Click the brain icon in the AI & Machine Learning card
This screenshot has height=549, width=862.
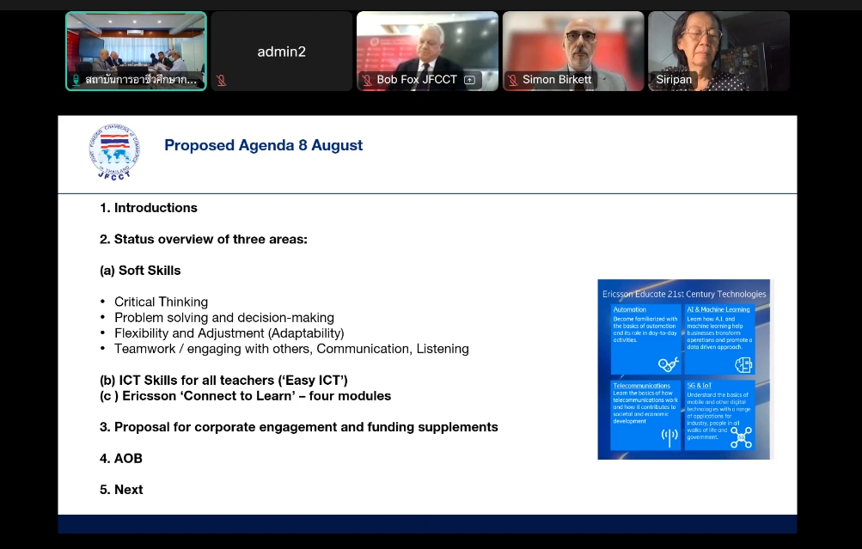(743, 364)
